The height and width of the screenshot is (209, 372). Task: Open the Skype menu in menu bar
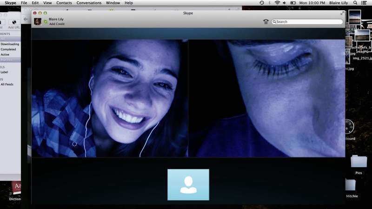pos(10,3)
